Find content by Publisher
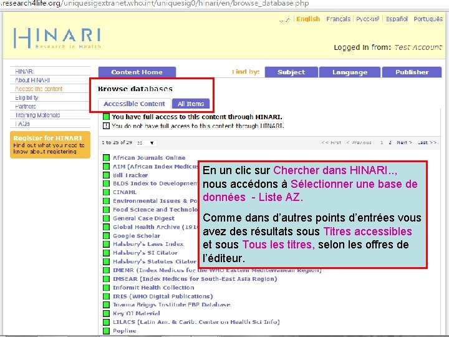The width and height of the screenshot is (449, 337). (412, 72)
